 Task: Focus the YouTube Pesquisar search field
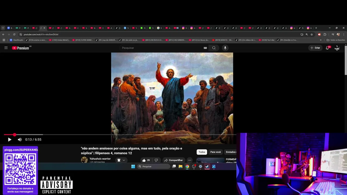(161, 48)
